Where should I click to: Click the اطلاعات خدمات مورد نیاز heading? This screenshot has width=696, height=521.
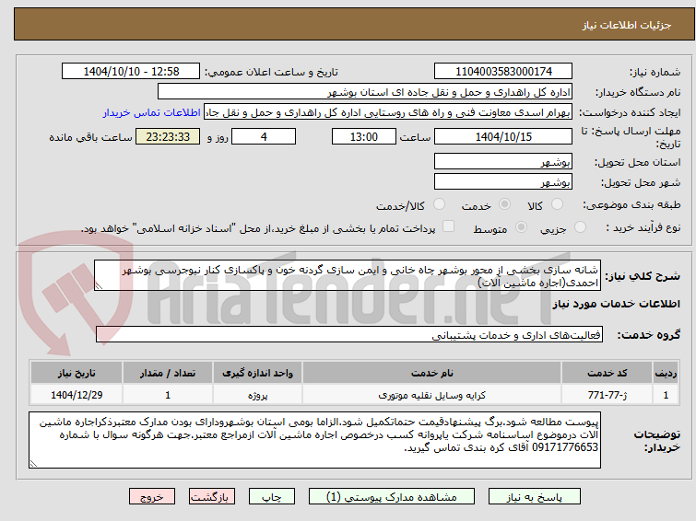(616, 304)
